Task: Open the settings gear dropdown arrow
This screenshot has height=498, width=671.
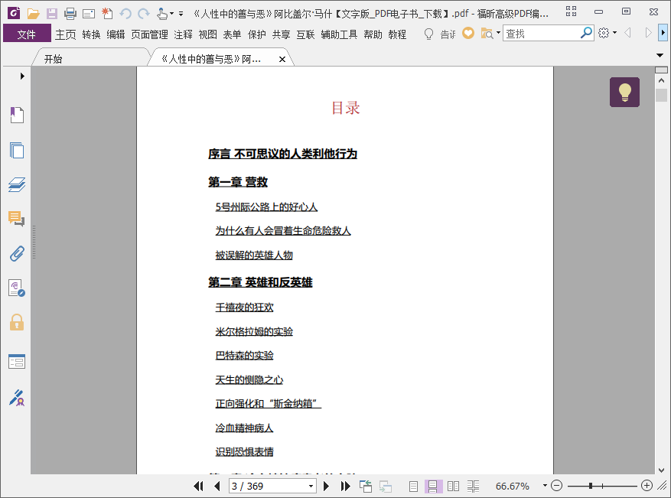Action: click(x=615, y=33)
